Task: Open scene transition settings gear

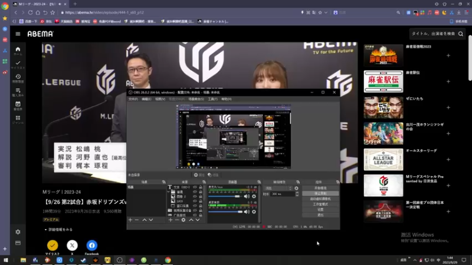Action: 297,188
